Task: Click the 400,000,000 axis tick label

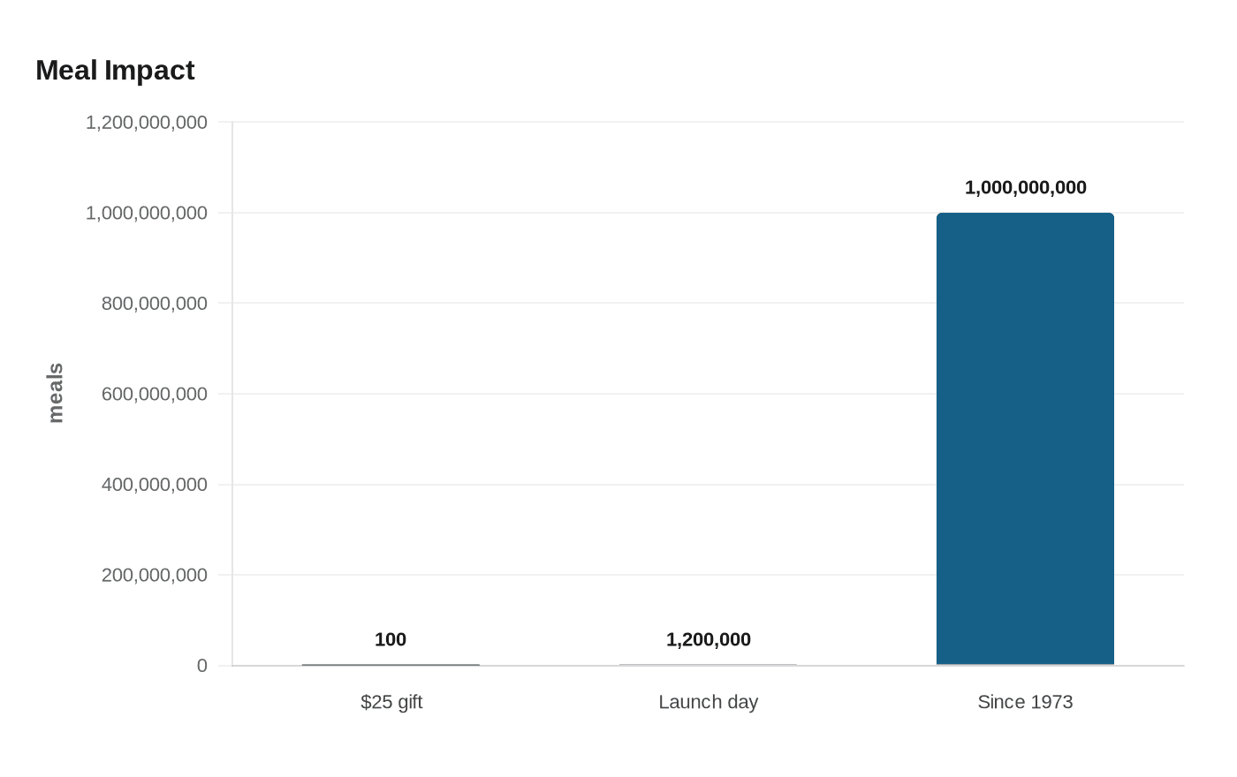Action: pos(155,484)
